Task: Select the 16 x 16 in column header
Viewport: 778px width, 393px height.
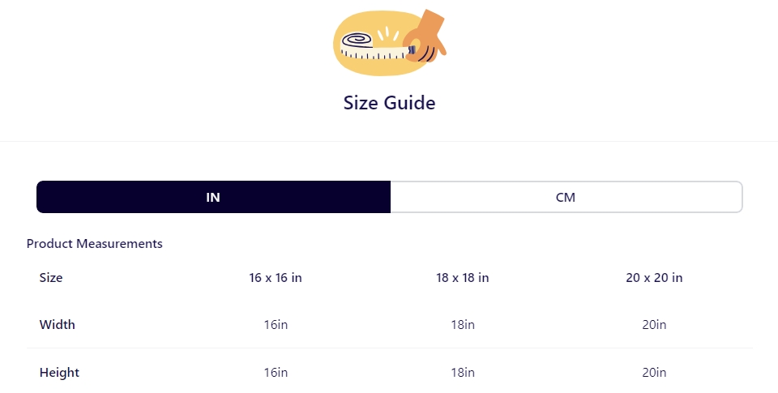Action: pos(276,277)
